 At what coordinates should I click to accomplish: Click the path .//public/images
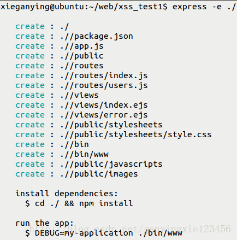(99, 174)
